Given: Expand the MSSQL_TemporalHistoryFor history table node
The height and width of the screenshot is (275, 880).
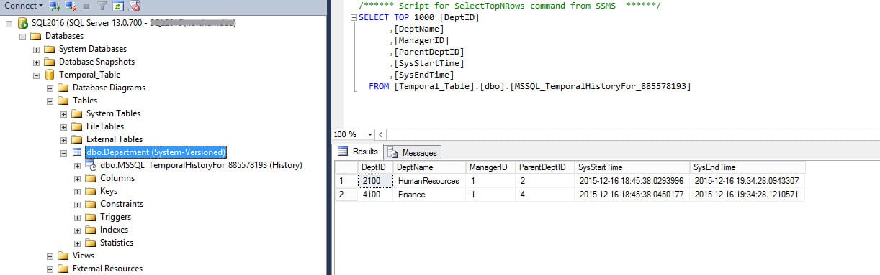Looking at the screenshot, I should (78, 165).
